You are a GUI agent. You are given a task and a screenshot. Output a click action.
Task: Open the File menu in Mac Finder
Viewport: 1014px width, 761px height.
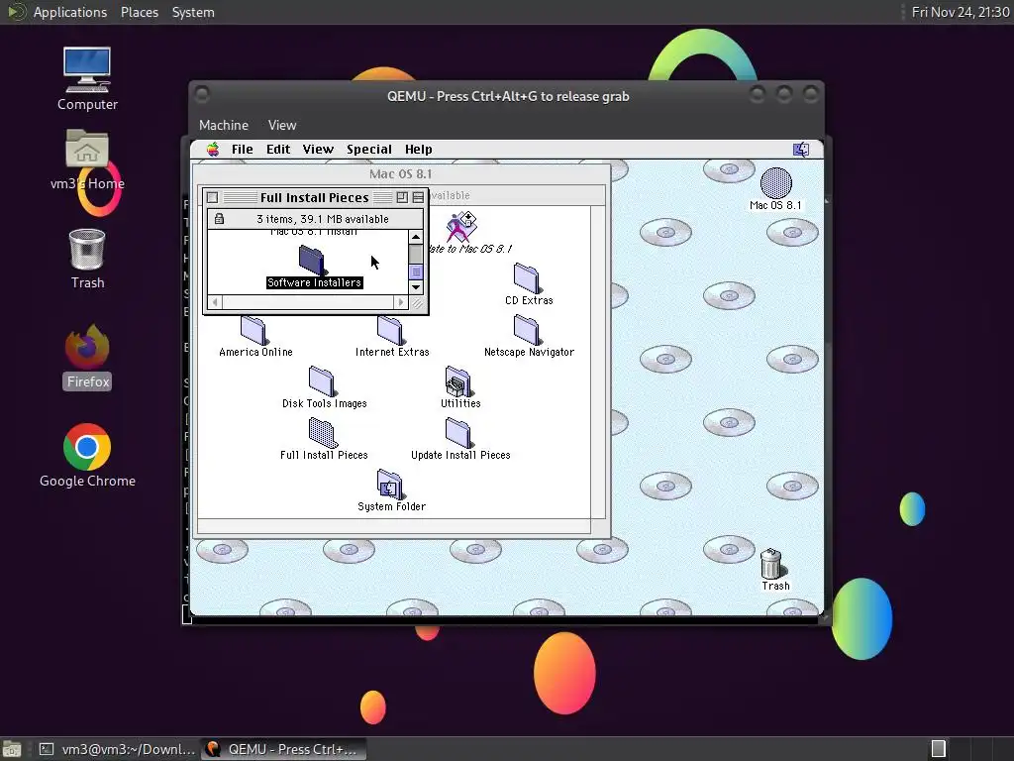click(x=242, y=150)
